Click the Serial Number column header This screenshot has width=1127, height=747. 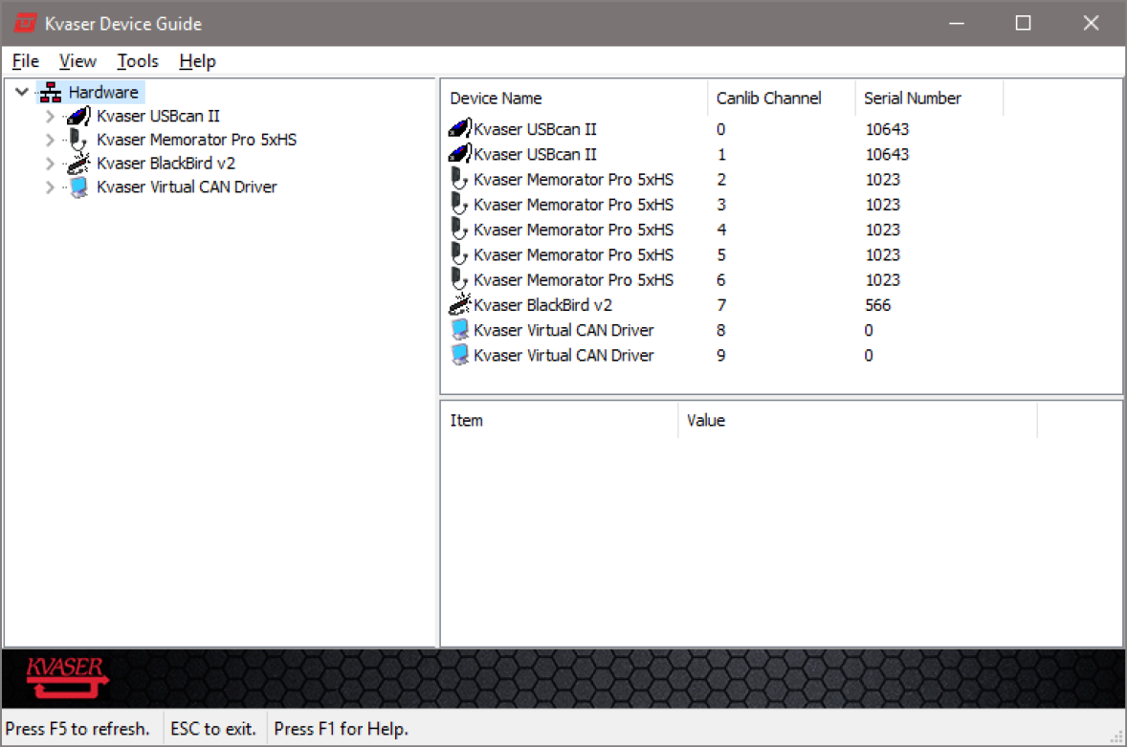tap(912, 99)
